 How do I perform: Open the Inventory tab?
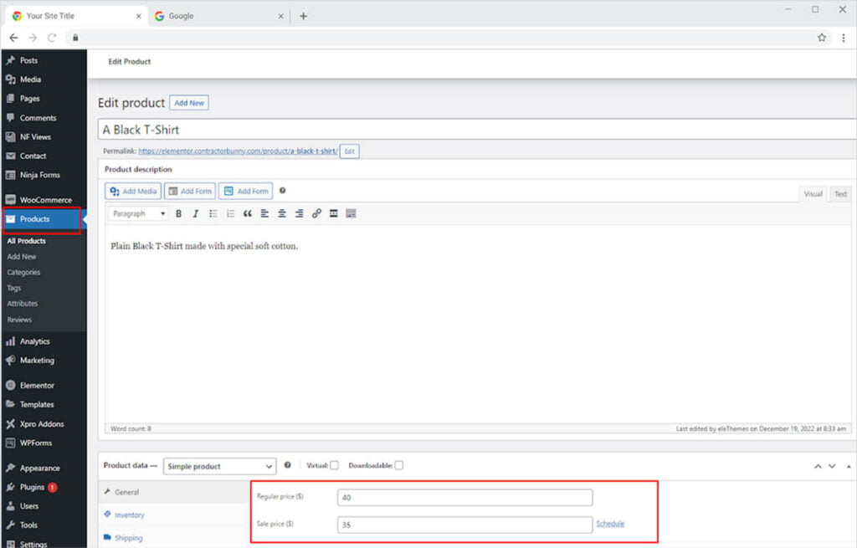(130, 515)
